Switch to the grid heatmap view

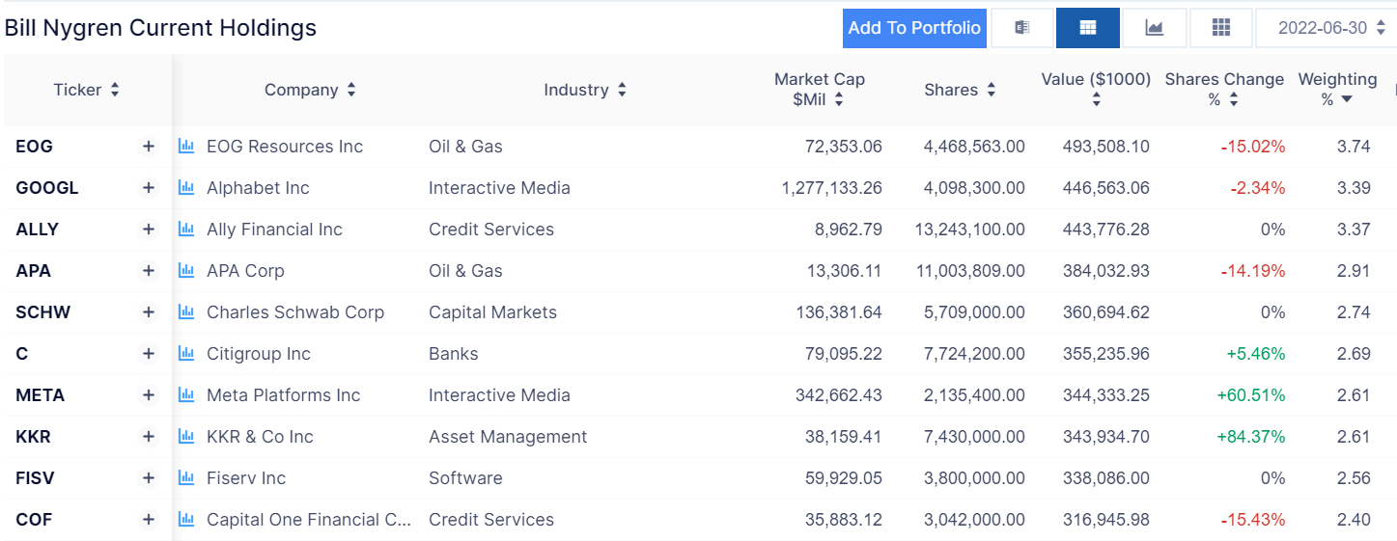coord(1220,28)
